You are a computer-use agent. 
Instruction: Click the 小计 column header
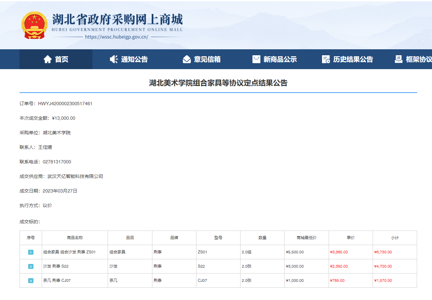395,238
